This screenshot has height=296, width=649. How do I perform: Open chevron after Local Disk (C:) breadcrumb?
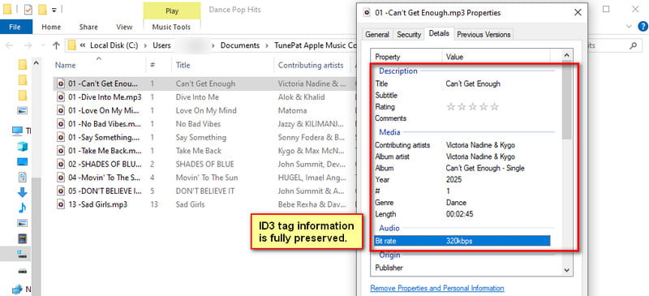pos(145,45)
